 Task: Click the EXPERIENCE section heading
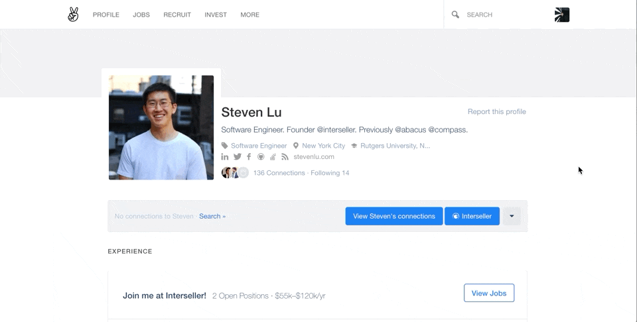click(130, 251)
